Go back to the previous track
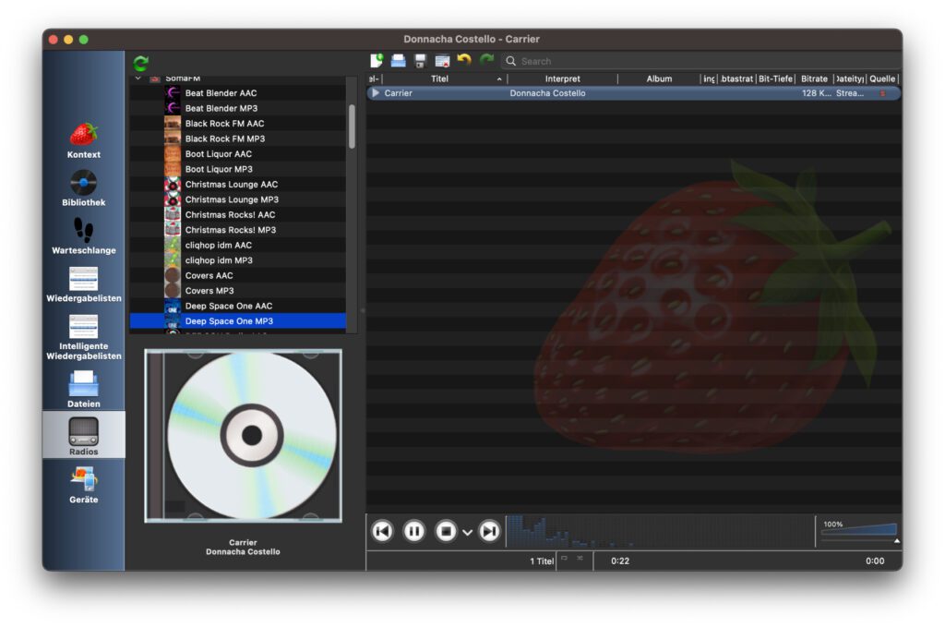This screenshot has height=627, width=945. point(382,531)
